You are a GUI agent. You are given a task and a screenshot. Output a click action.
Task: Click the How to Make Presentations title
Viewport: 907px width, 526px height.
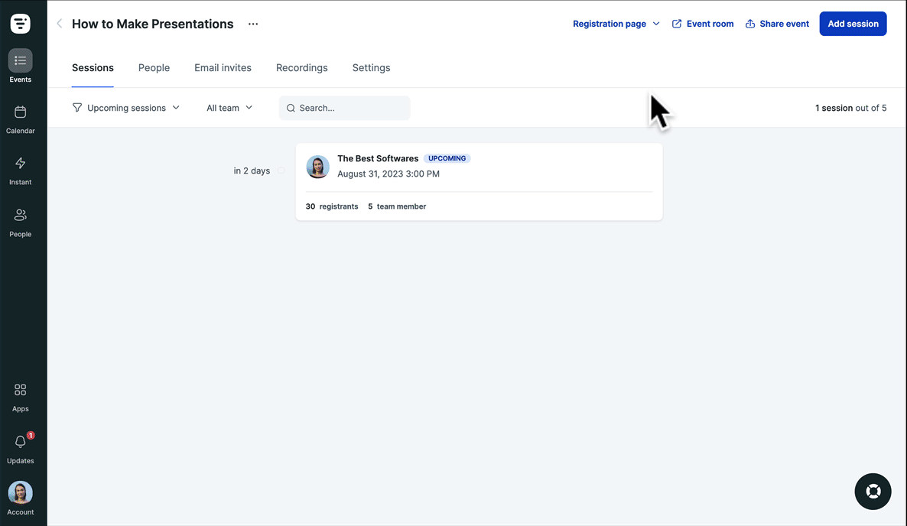point(153,24)
